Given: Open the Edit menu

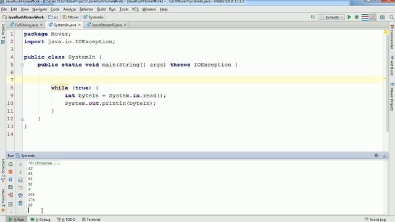Looking at the screenshot, I should coord(14,9).
